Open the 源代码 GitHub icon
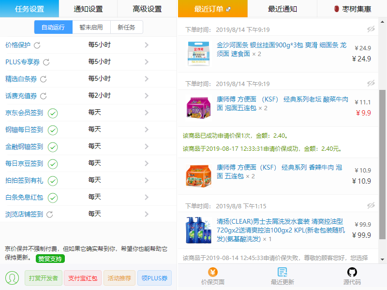Screen dimensions: 387x290 [x=352, y=273]
